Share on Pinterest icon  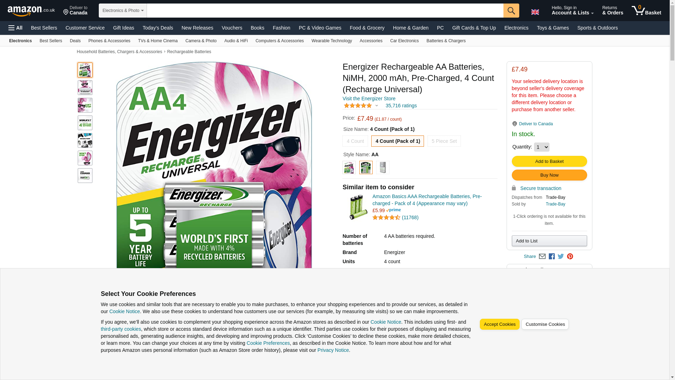coord(570,256)
